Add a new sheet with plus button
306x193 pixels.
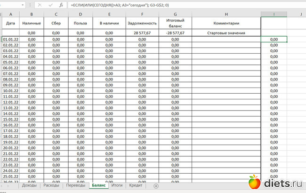tap(156, 186)
